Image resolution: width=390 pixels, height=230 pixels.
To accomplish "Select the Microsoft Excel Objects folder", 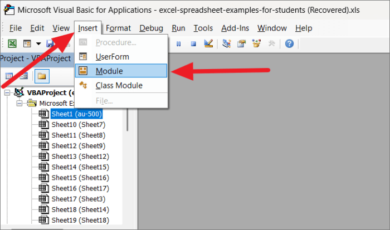I will click(57, 103).
